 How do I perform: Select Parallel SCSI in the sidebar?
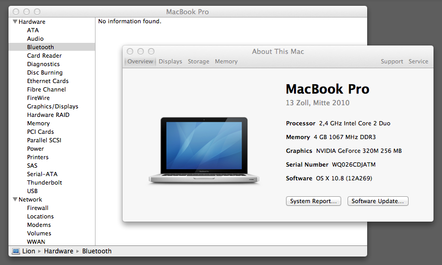tap(44, 140)
